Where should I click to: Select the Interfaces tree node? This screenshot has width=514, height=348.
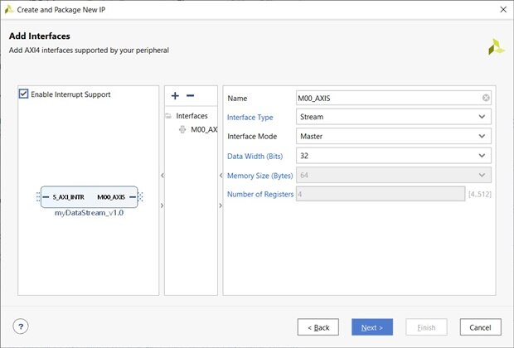pyautogui.click(x=192, y=116)
